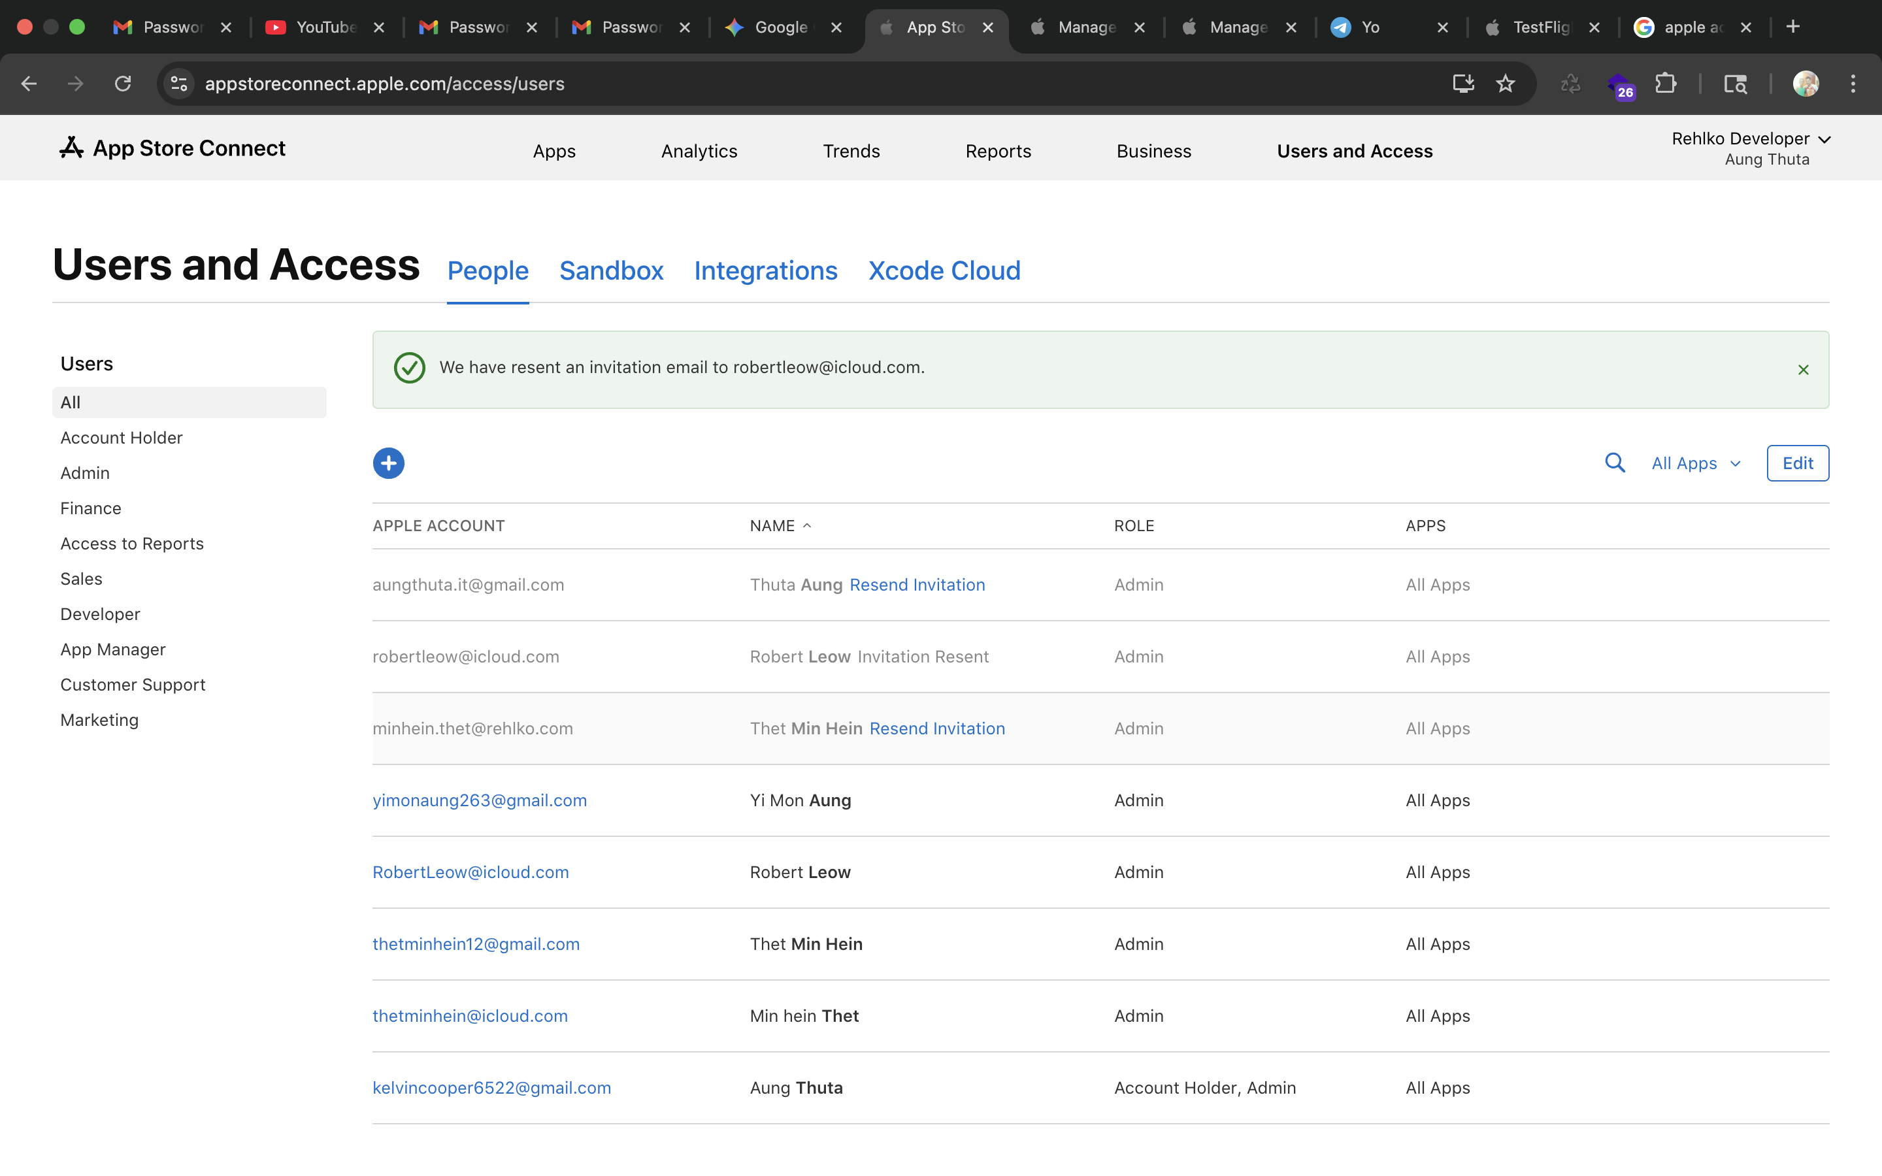Expand the Rehlko Developer account menu

point(1750,139)
